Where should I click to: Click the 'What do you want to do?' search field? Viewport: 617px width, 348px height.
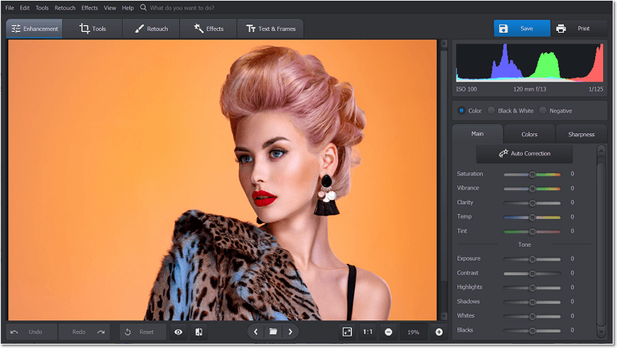(182, 8)
